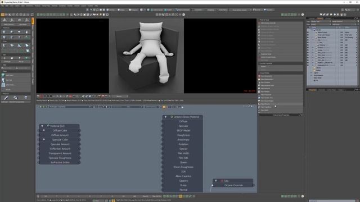Click the bucket icon in the Material section
The height and width of the screenshot is (202, 360).
26,98
